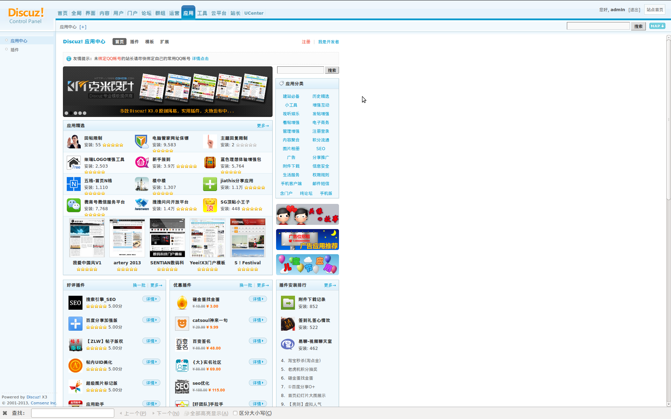
Task: Select the last banner carousel dot
Action: tap(85, 113)
